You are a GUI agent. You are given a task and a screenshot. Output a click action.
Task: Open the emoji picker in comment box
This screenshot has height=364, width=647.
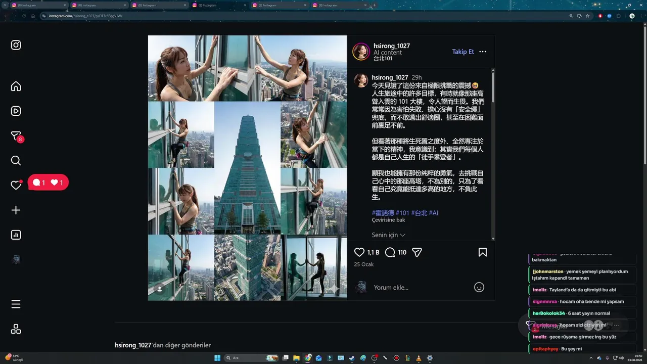(x=479, y=287)
